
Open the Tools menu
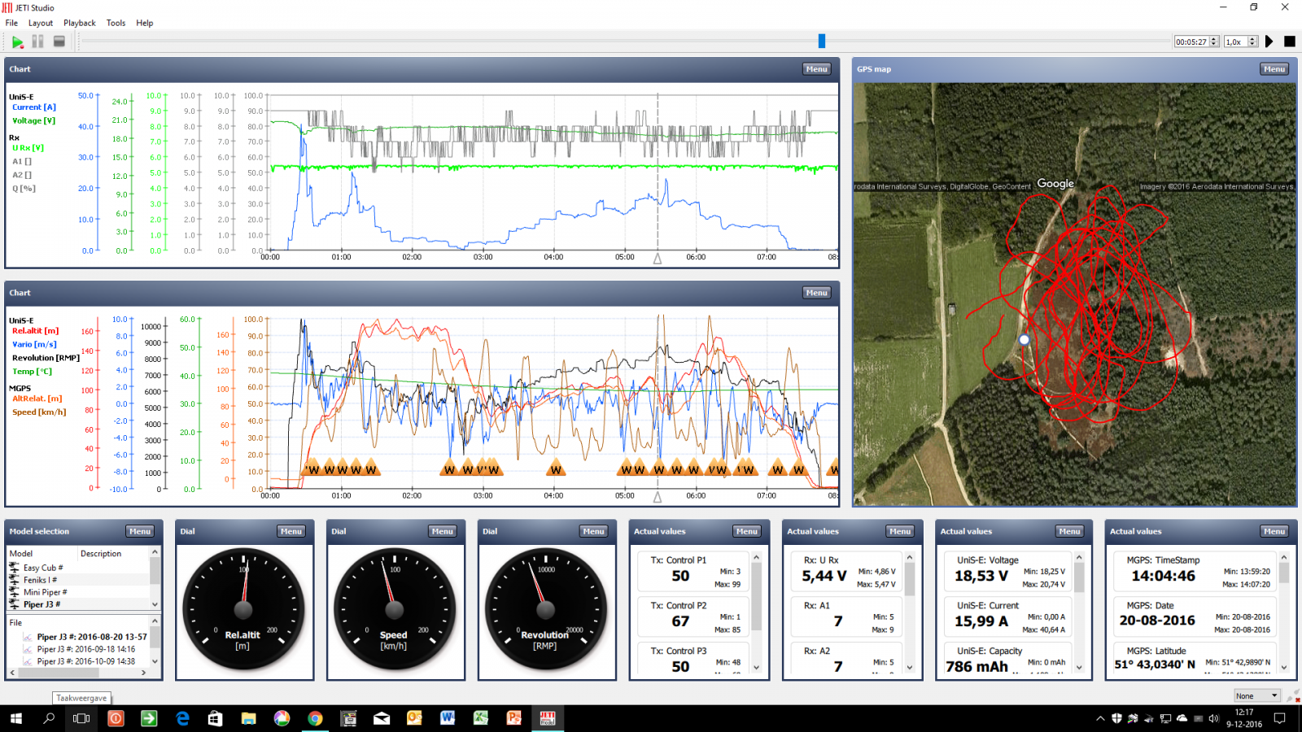tap(116, 23)
